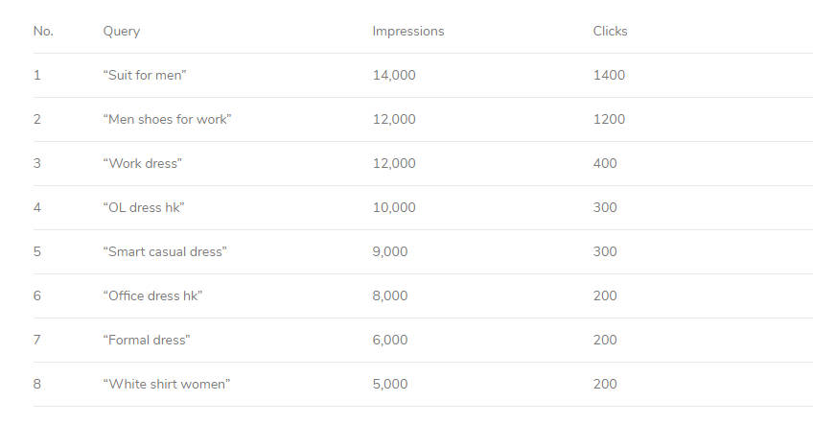Viewport: 836px width, 425px height.
Task: Click the 400 clicks value
Action: 605,164
